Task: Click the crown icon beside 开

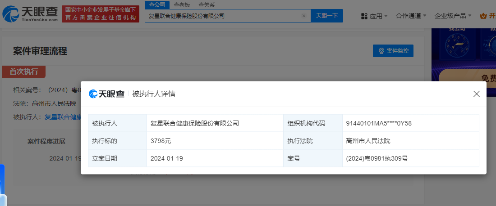Action: [x=483, y=16]
